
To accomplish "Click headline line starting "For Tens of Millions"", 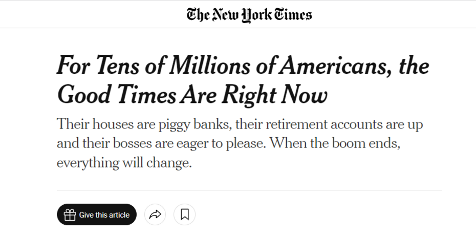I will [x=243, y=67].
